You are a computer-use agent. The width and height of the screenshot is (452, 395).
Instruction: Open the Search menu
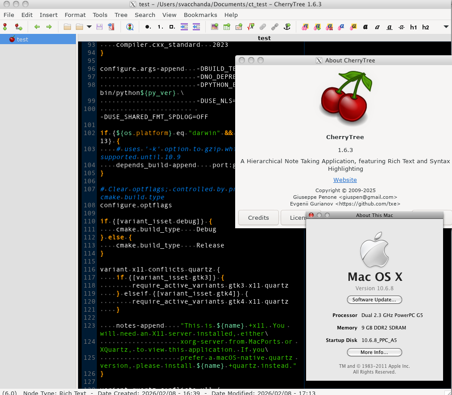(145, 15)
